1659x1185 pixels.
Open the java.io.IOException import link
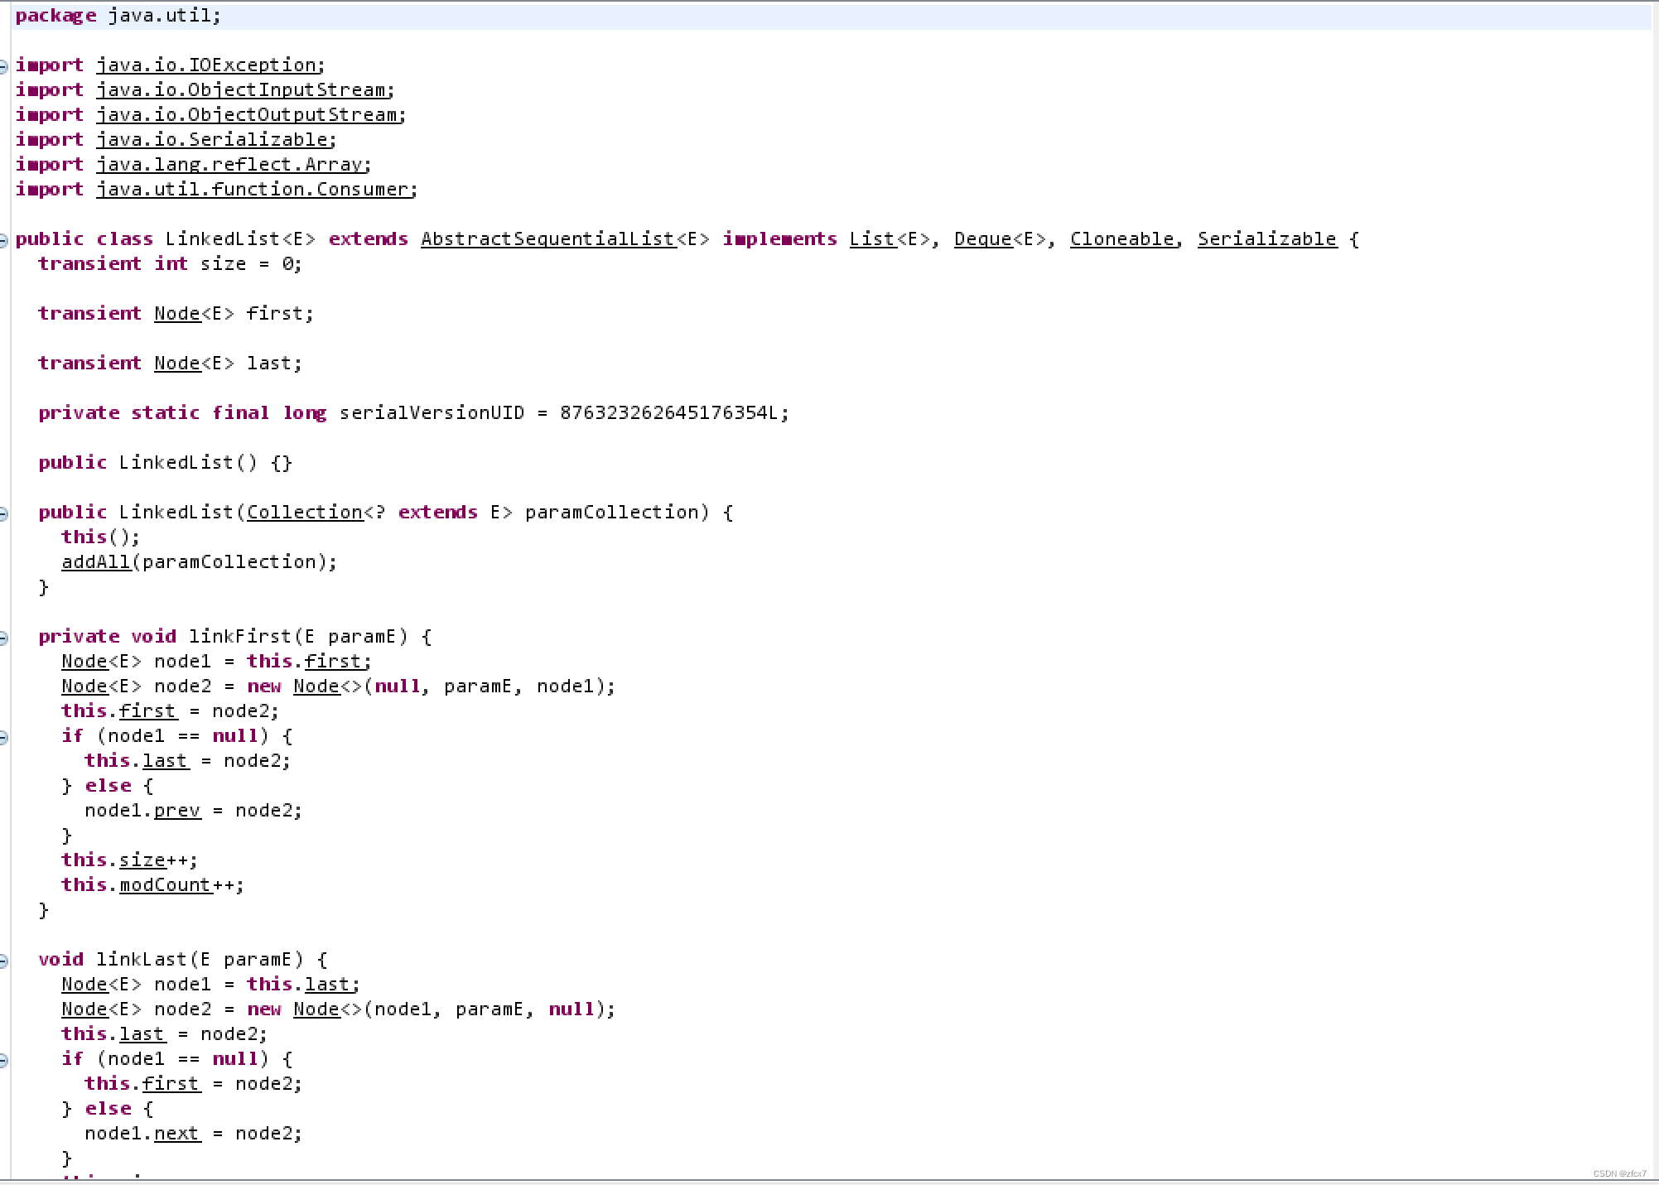tap(207, 65)
